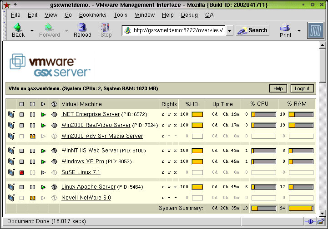Click red stopped icon for SuSE Linux 7.1

pos(21,172)
